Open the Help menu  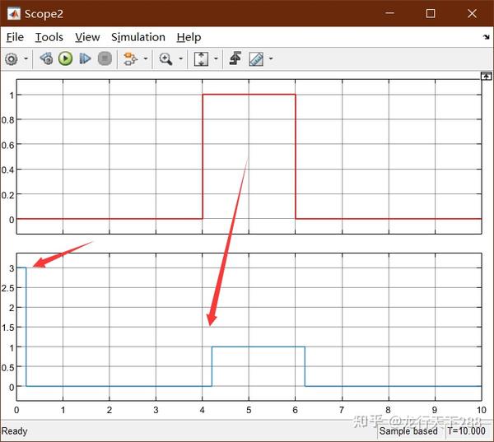(189, 37)
